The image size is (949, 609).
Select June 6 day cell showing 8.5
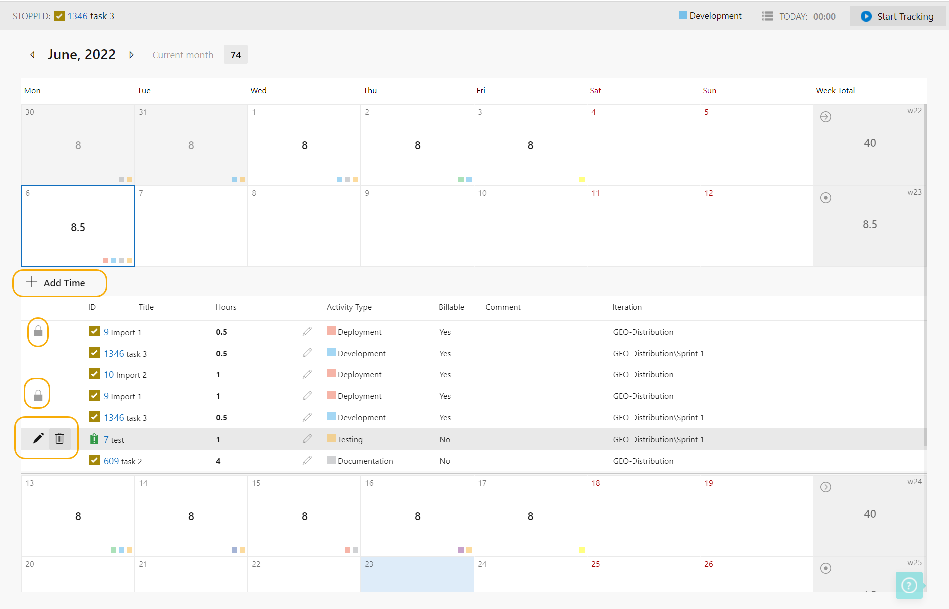point(78,226)
